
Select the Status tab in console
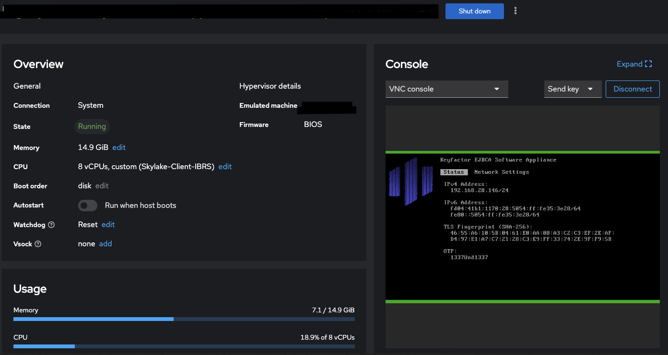click(454, 172)
